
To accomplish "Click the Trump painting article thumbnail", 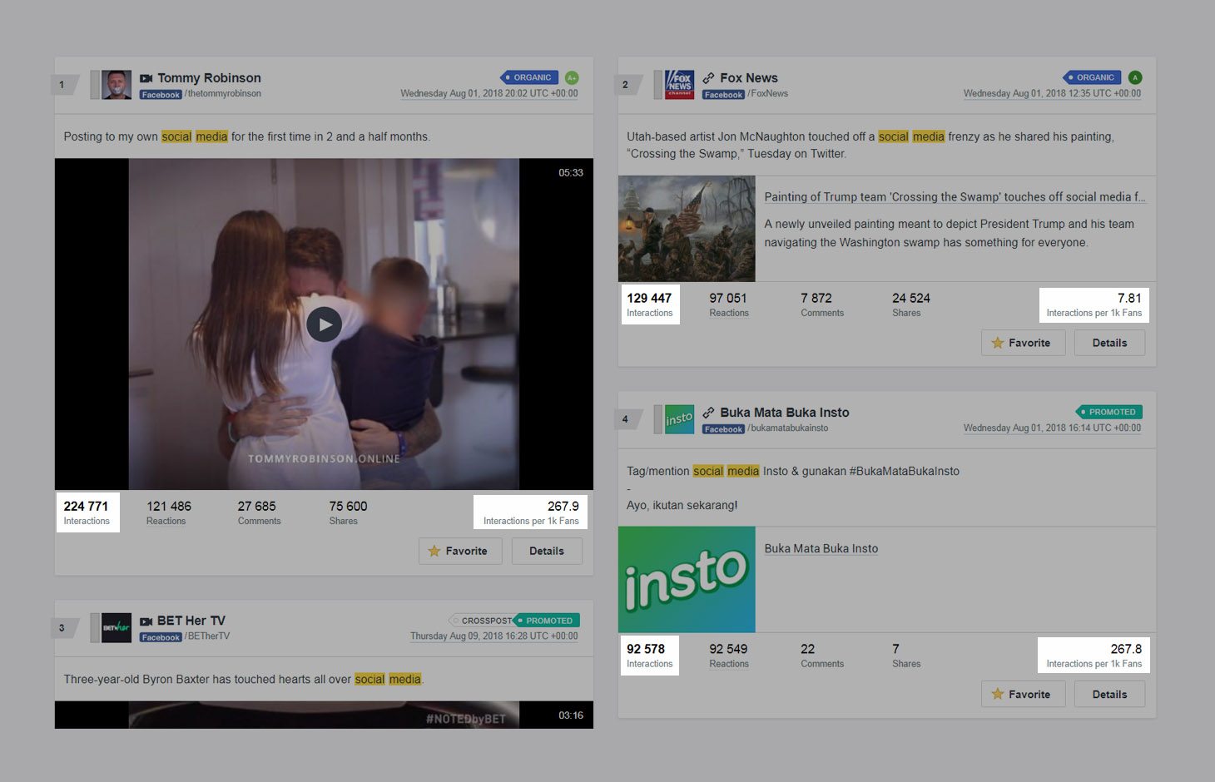I will tap(687, 228).
